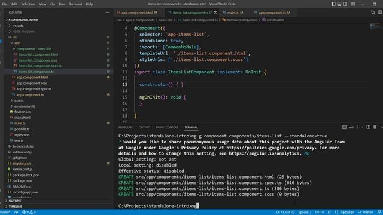The height and width of the screenshot is (215, 383).
Task: Open main.ts in explorer
Action: (20, 124)
